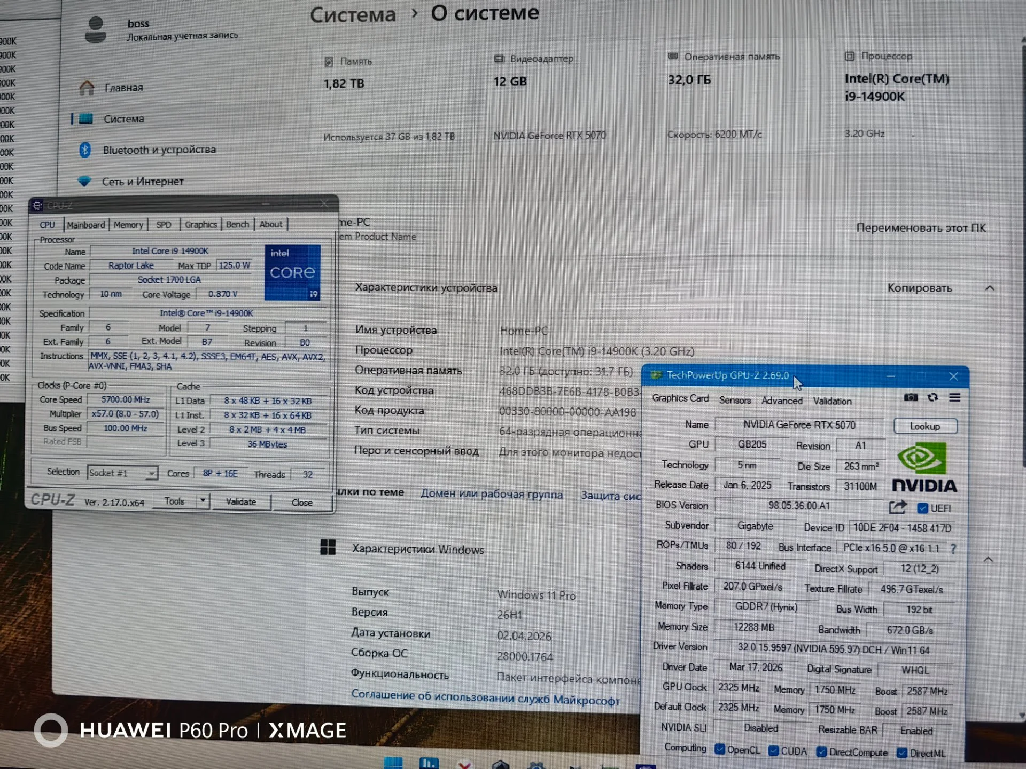Take a screenshot with the GPU-Z camera icon

911,397
